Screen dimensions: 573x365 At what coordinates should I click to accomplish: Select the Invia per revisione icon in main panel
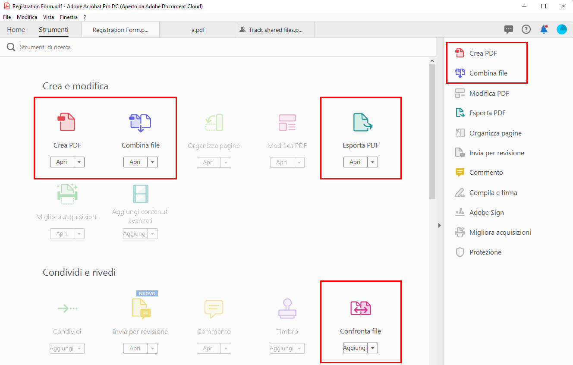tap(141, 308)
